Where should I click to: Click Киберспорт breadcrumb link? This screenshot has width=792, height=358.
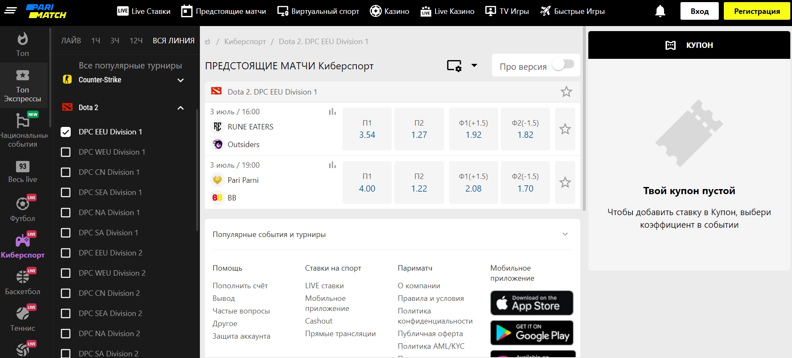(x=245, y=42)
